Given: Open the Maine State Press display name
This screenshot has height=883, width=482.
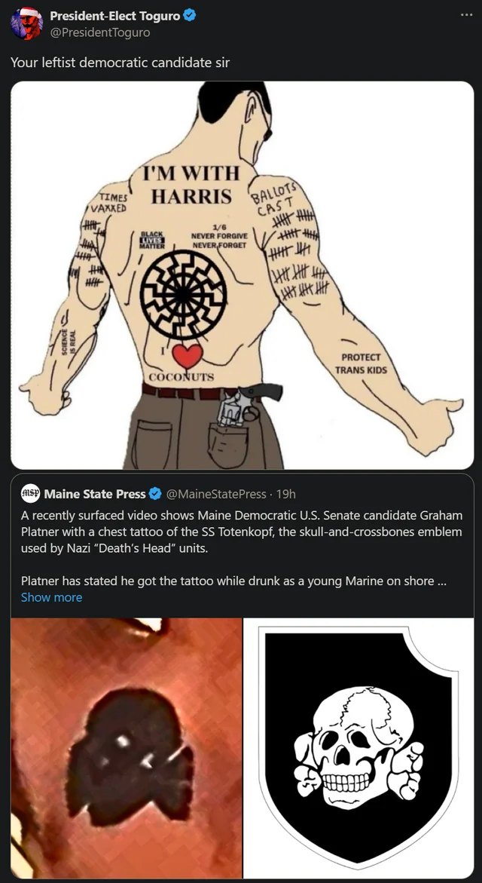Looking at the screenshot, I should [95, 494].
